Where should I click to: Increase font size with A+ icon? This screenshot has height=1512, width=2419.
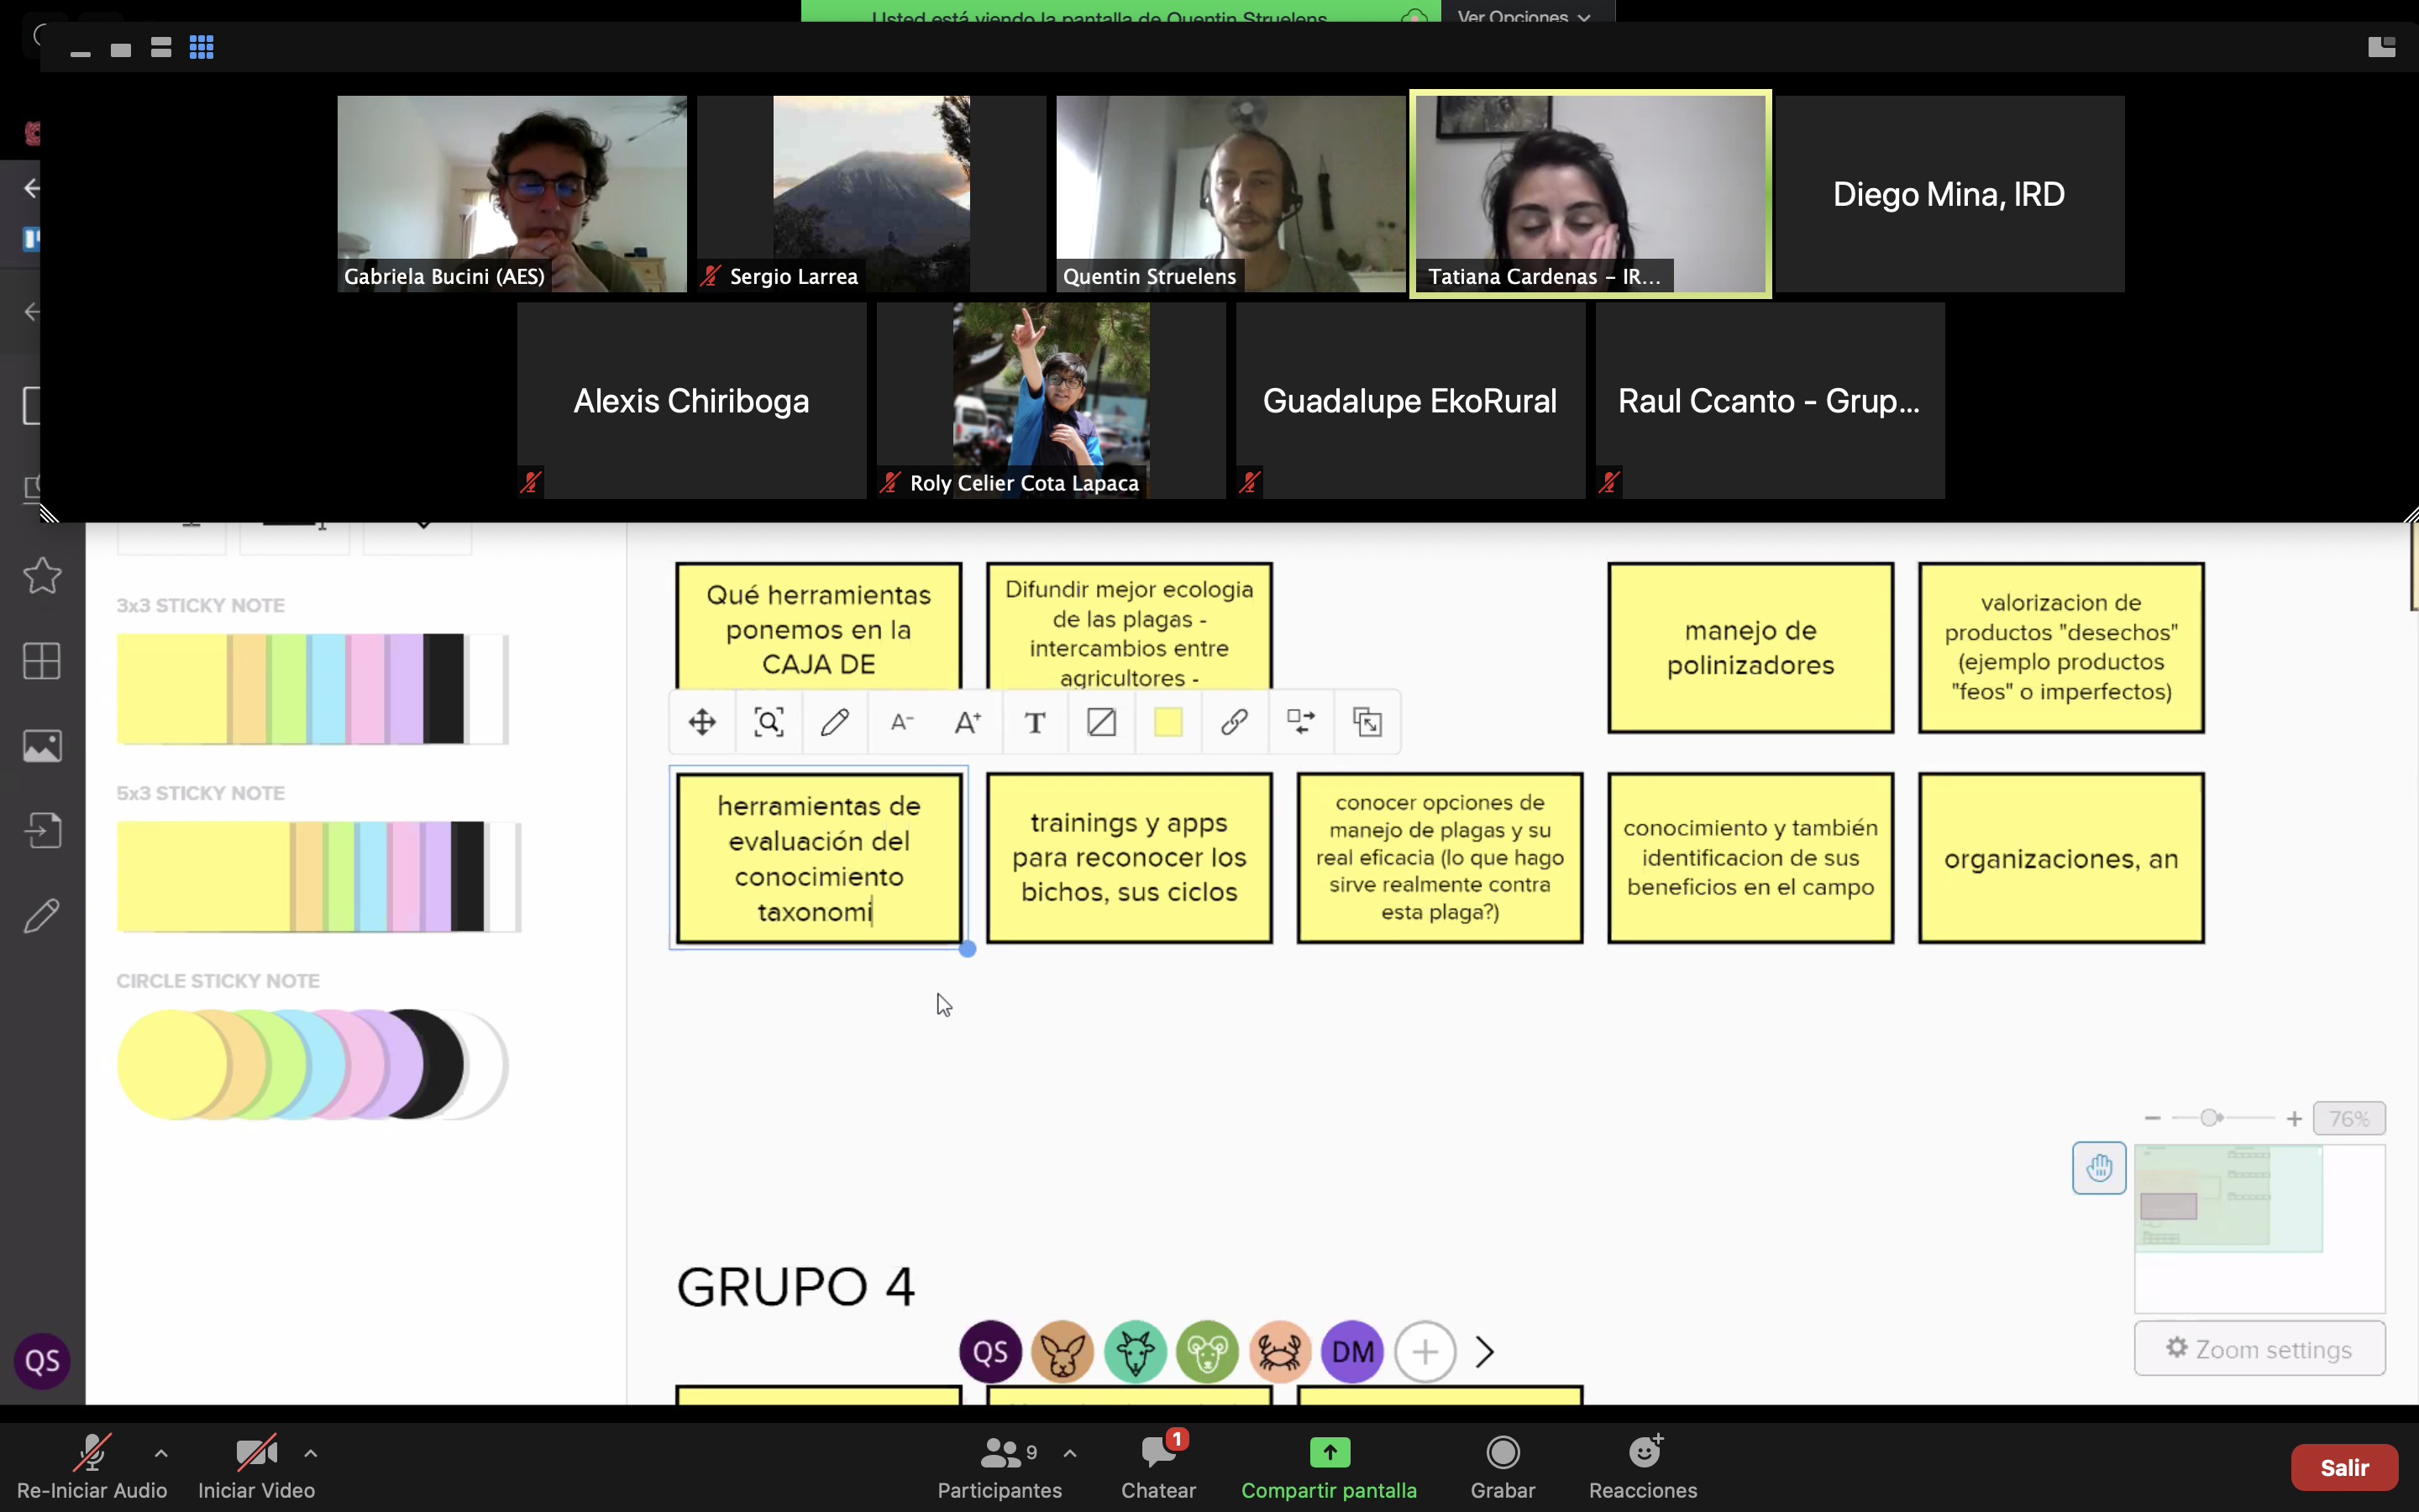tap(968, 722)
